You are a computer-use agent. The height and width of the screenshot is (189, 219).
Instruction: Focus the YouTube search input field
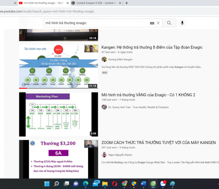(96, 23)
